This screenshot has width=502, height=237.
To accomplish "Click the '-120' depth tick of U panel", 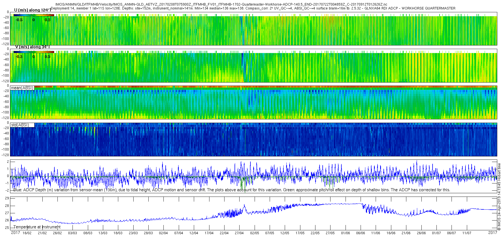I will [6, 44].
